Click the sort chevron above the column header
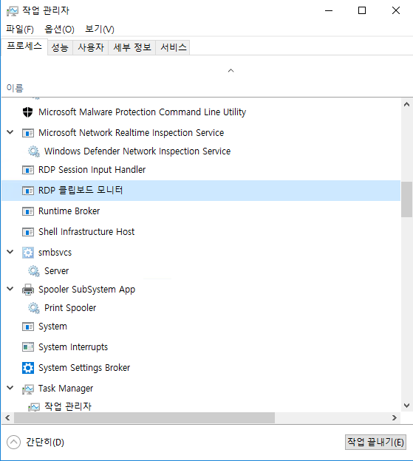Image resolution: width=413 pixels, height=461 pixels. pos(231,71)
